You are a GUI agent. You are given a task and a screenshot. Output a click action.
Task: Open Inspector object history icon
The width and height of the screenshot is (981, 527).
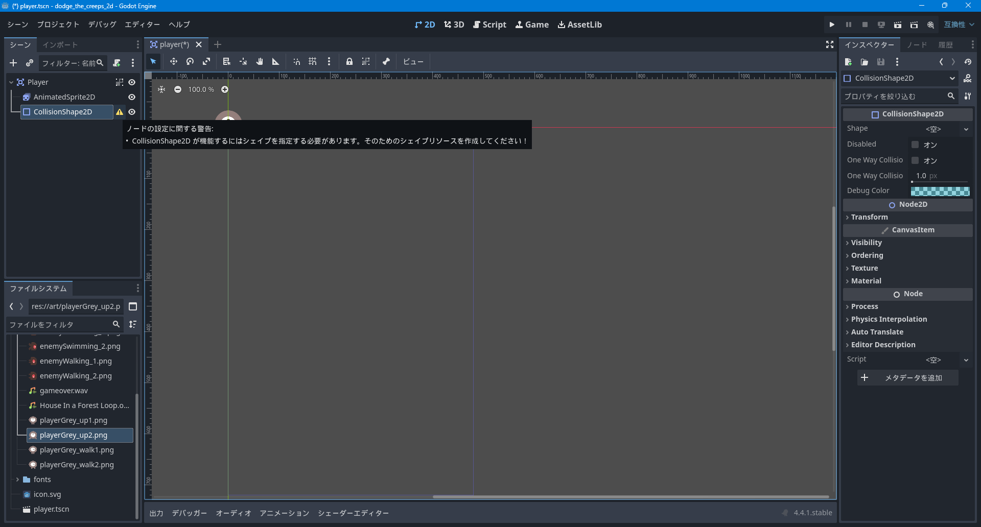pos(968,62)
